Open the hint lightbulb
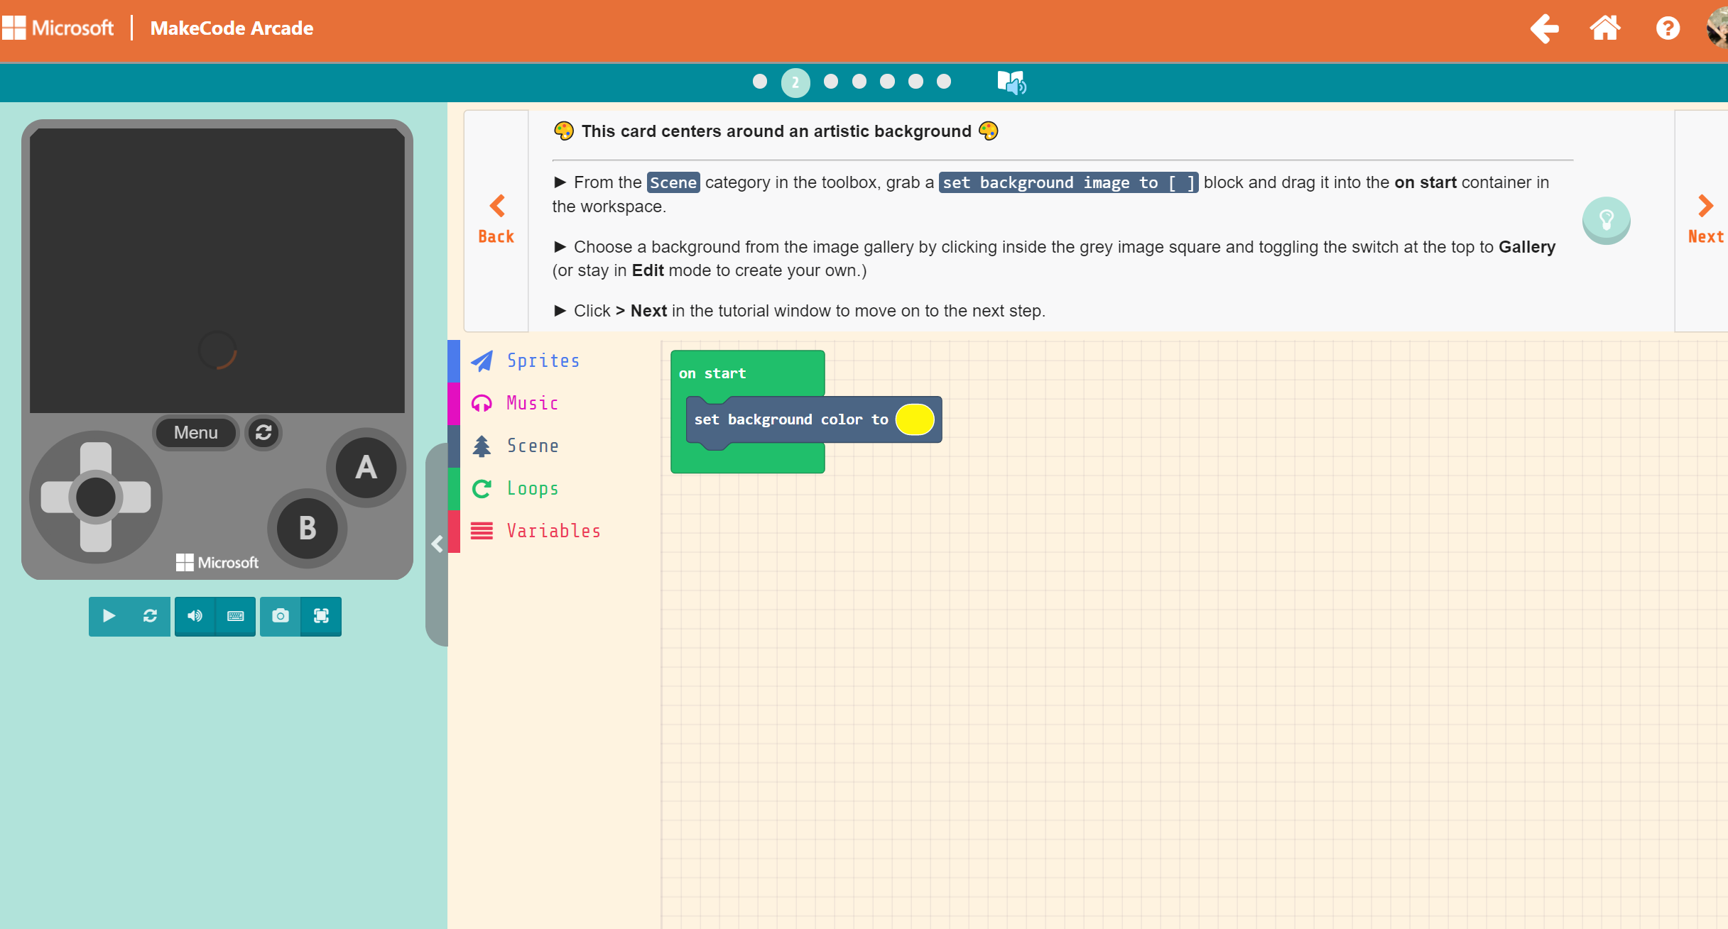The height and width of the screenshot is (929, 1728). click(1606, 220)
